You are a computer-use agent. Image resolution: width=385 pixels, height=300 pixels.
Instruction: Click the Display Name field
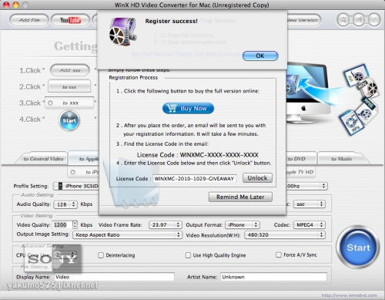(x=114, y=277)
